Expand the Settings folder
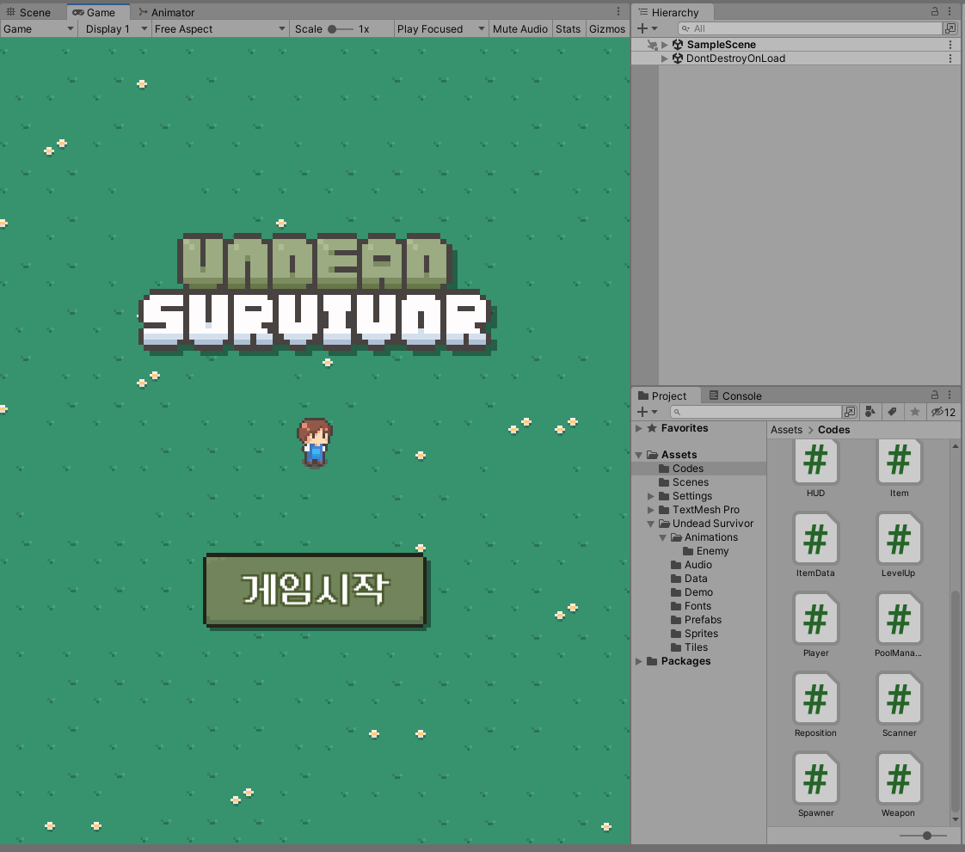Image resolution: width=965 pixels, height=852 pixels. coord(650,496)
